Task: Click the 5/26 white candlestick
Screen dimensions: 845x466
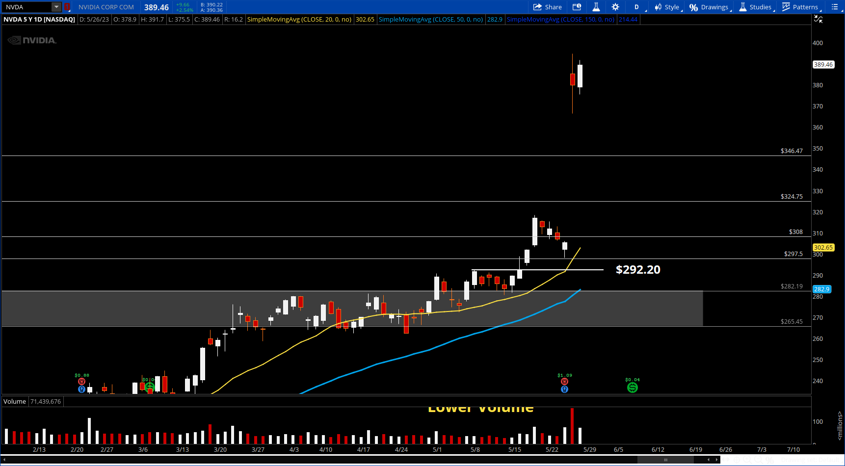Action: click(580, 76)
